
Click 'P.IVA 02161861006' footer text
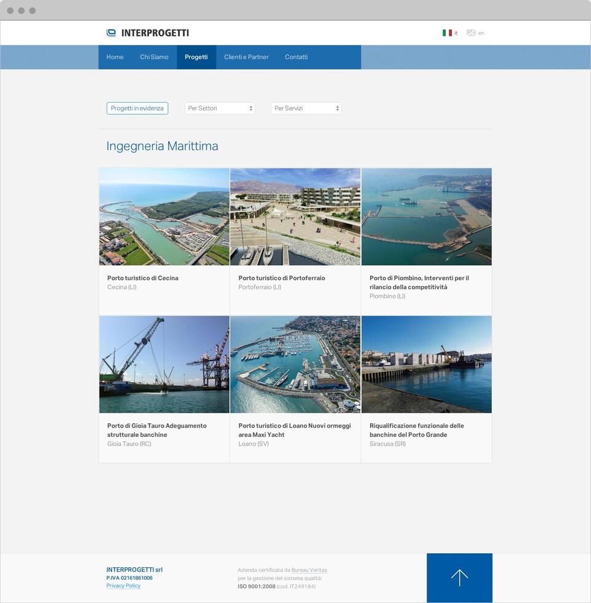pyautogui.click(x=130, y=578)
